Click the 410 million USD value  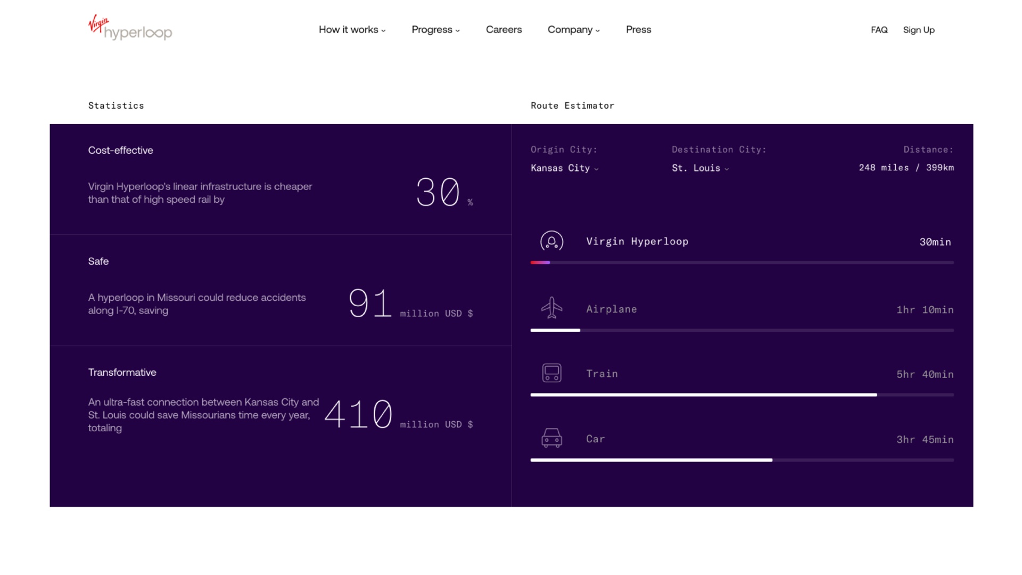(x=398, y=414)
